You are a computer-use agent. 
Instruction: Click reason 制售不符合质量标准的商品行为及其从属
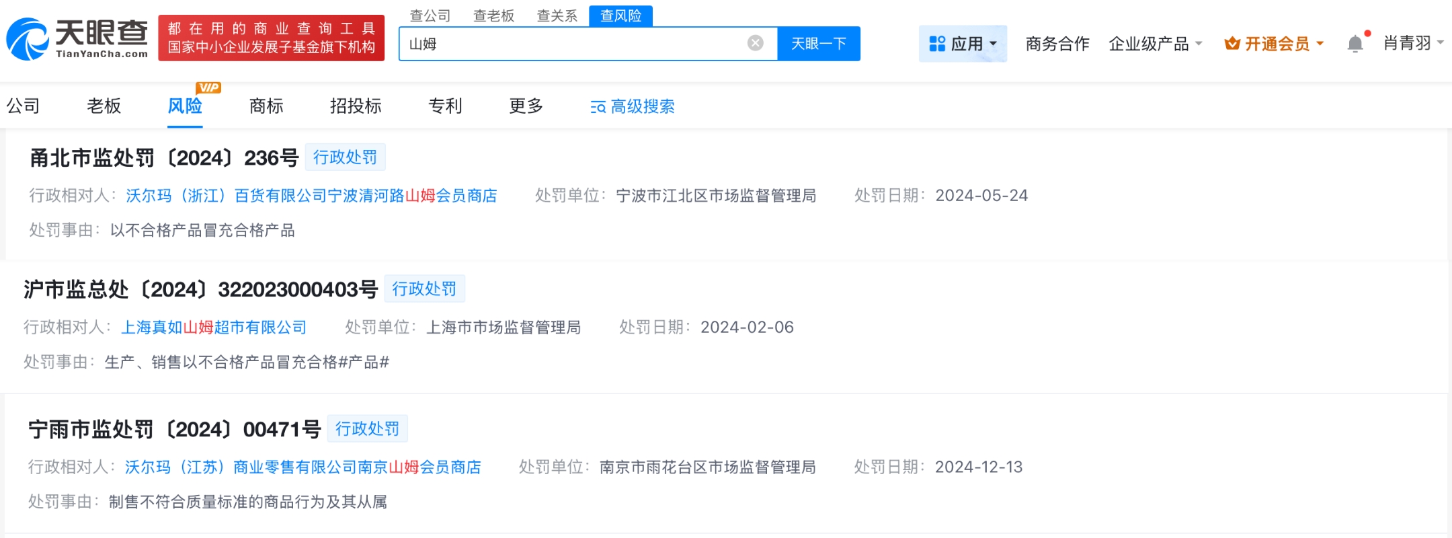(x=248, y=502)
